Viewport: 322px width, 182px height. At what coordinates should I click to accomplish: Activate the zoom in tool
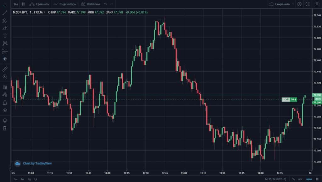(x=5, y=77)
